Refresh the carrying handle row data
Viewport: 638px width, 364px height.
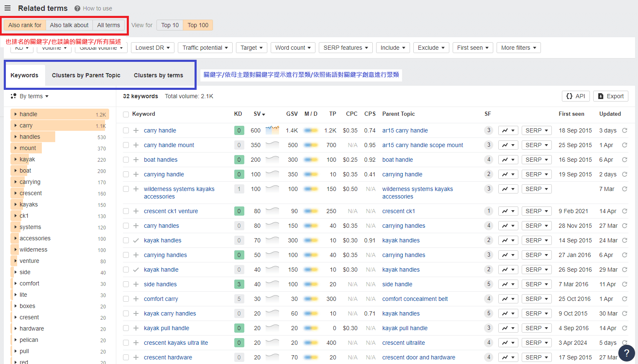pyautogui.click(x=625, y=174)
